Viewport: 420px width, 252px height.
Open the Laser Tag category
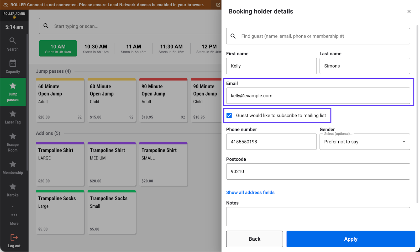tap(13, 117)
